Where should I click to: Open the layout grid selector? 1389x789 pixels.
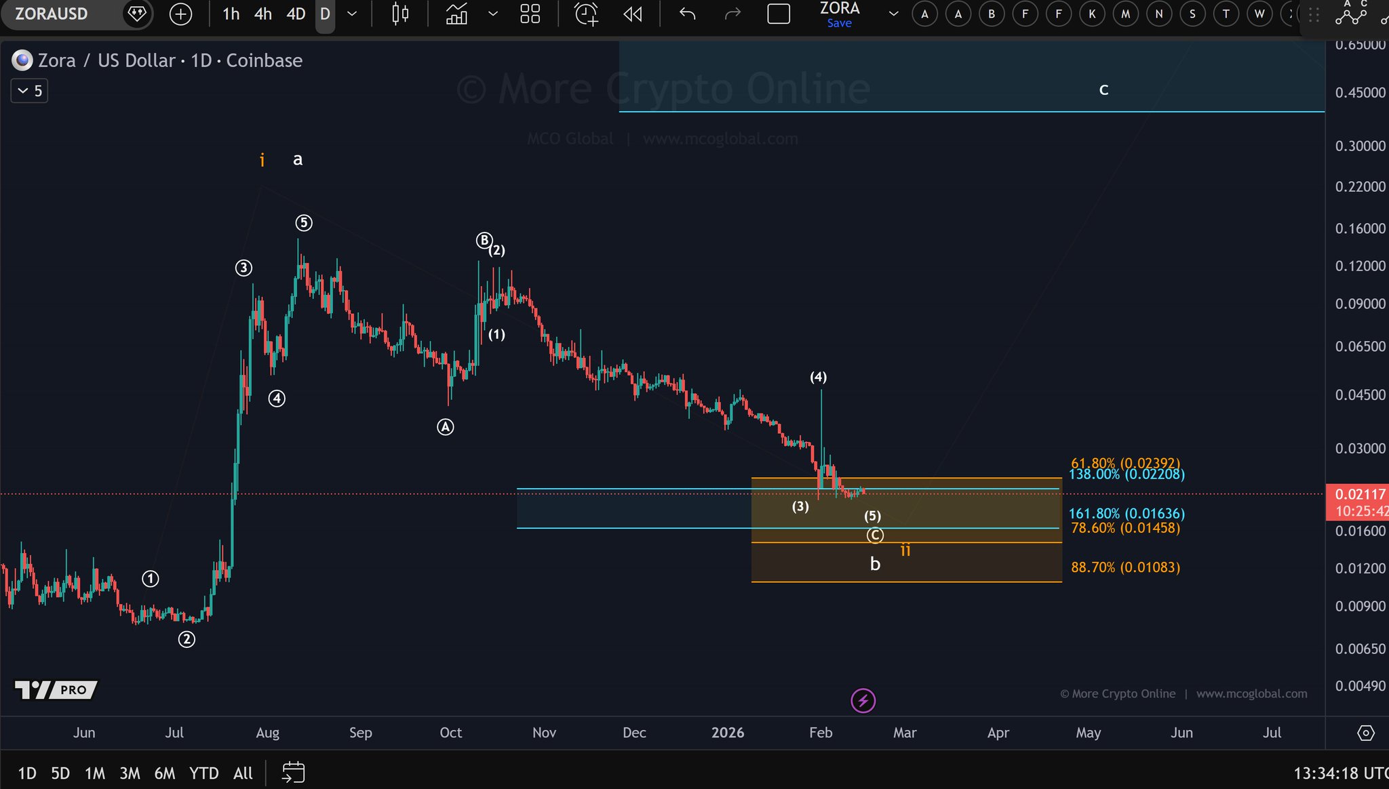point(530,14)
